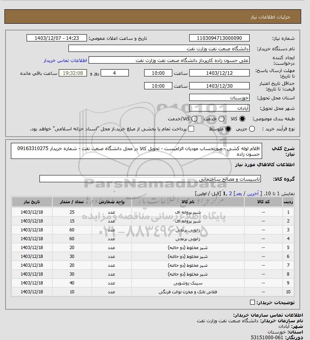310x340 pixels.
Task: Click the ردیف column header
Action: coord(288,202)
